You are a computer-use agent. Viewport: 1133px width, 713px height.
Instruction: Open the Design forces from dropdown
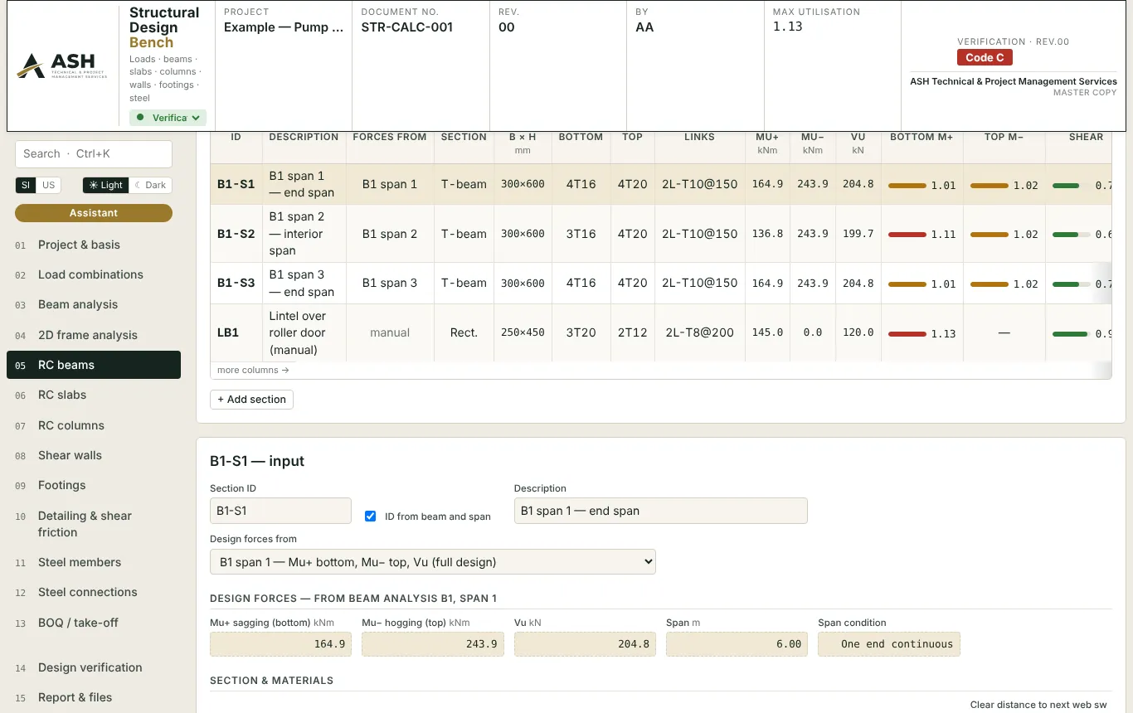click(433, 562)
